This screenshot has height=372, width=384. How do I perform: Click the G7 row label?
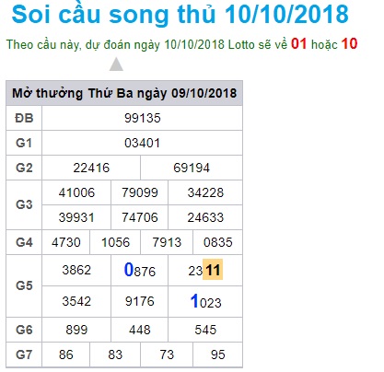(x=24, y=355)
